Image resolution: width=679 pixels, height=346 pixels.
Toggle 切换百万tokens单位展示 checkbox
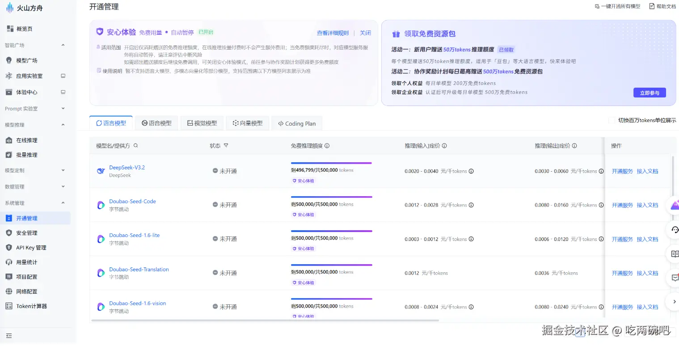[612, 120]
